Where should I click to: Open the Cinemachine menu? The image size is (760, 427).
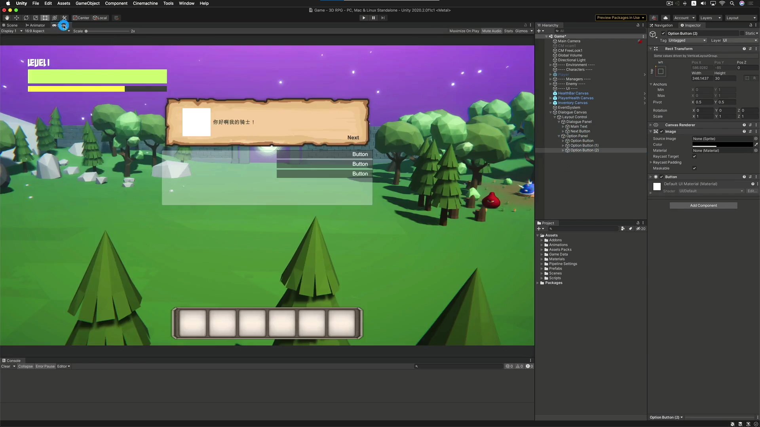tap(145, 3)
